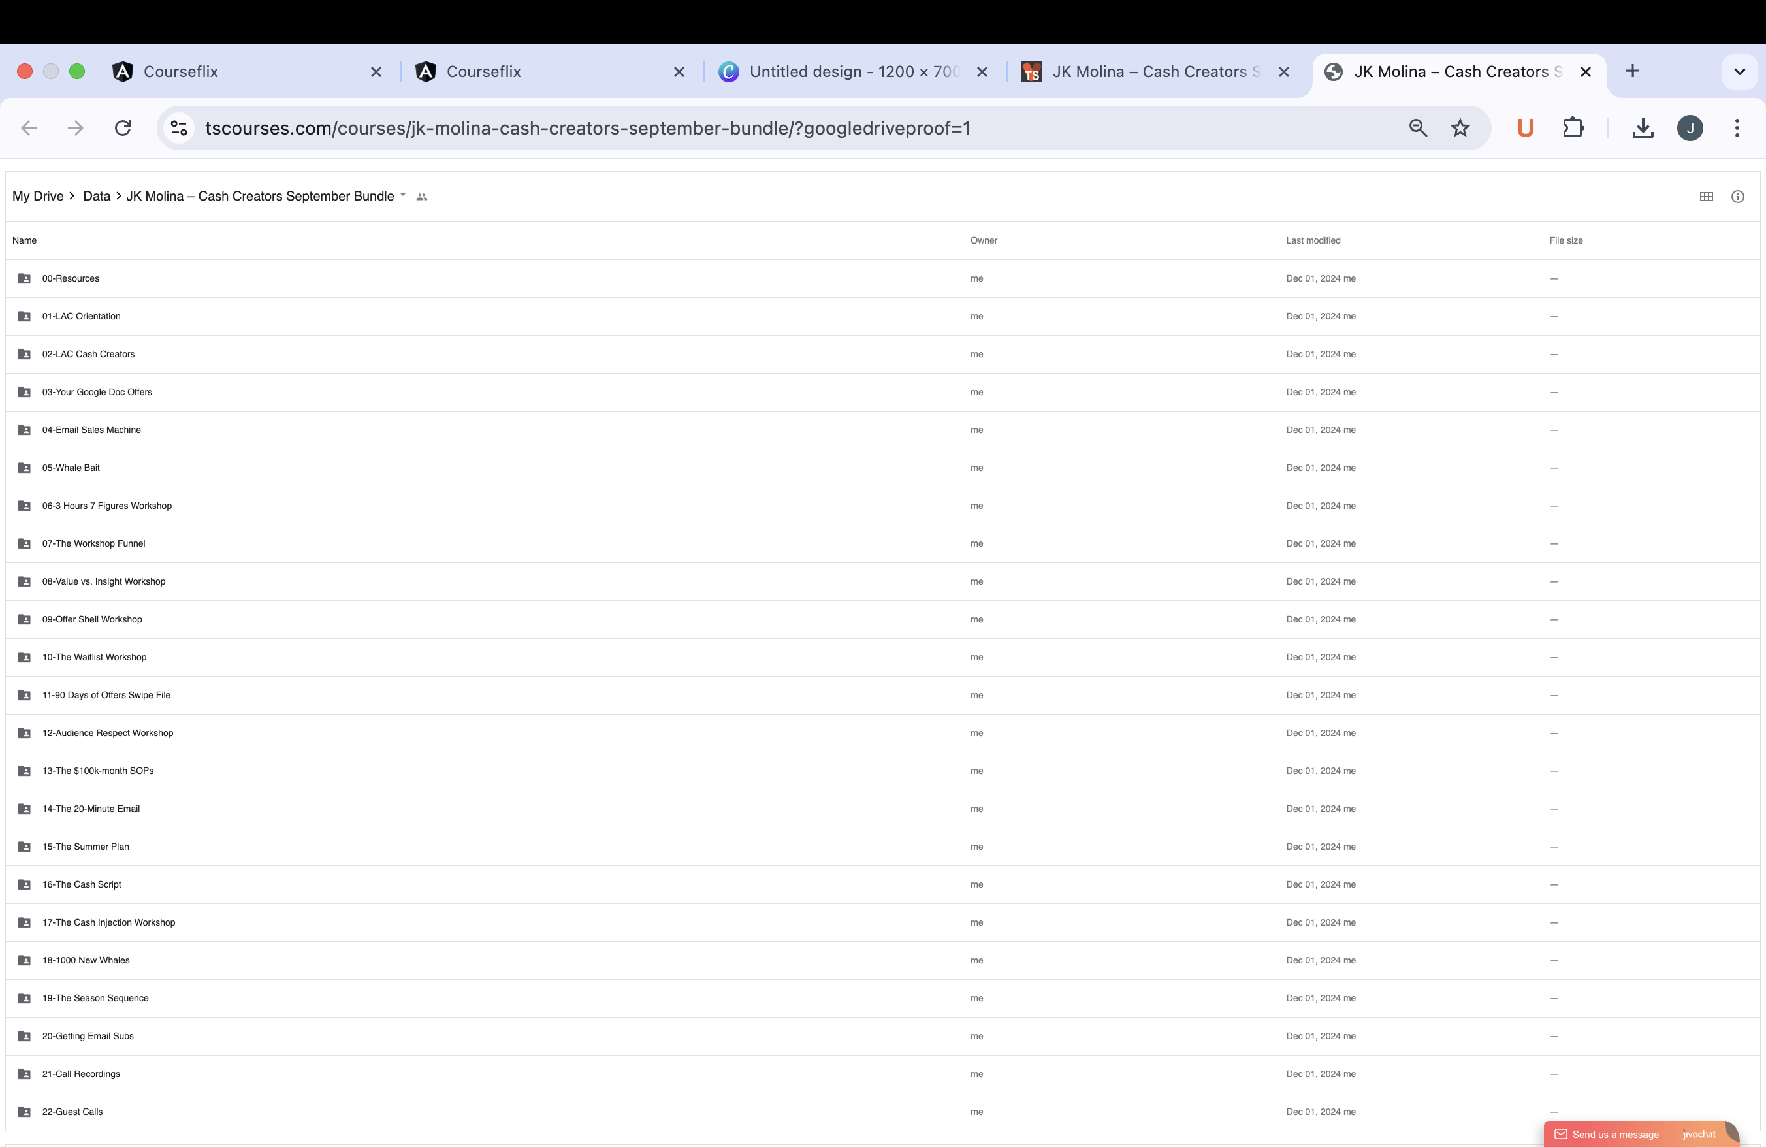Open 21-Call Recordings folder

point(882,1074)
